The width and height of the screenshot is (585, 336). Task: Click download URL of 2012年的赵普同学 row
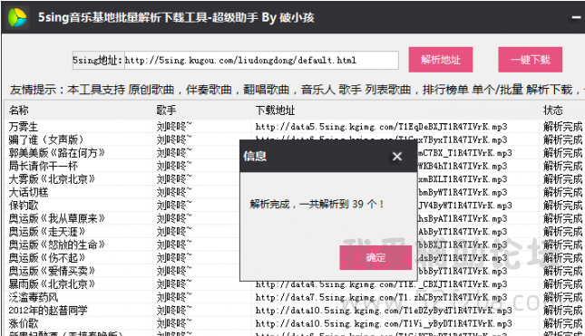pos(384,311)
